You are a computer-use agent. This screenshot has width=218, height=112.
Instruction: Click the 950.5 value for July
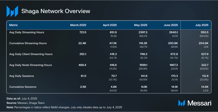[x=205, y=32]
